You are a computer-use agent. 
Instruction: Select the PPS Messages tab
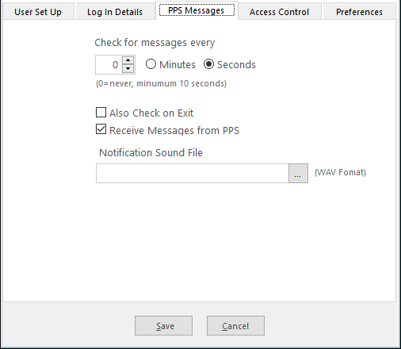pos(197,10)
